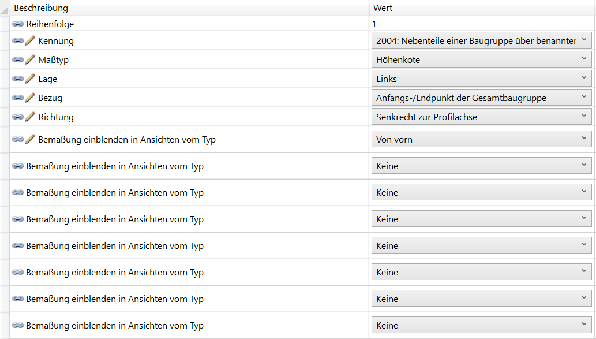Click the pencil icon next to Kennung
596x339 pixels.
click(x=30, y=40)
